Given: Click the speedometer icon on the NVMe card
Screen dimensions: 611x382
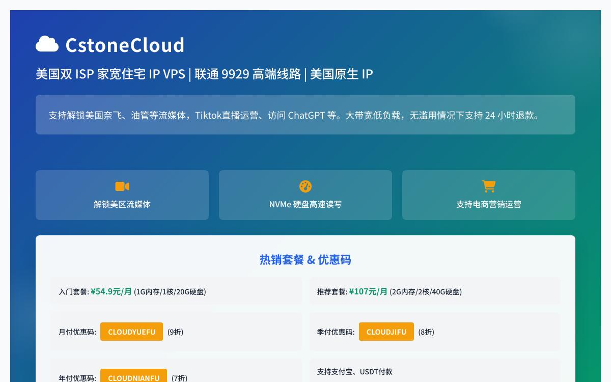Looking at the screenshot, I should pos(305,186).
